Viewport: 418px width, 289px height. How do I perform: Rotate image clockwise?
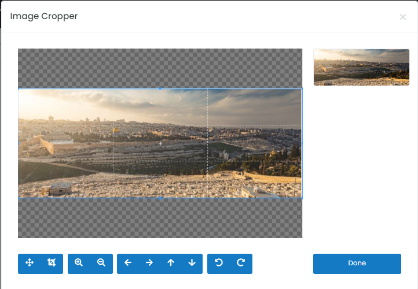[x=241, y=263]
